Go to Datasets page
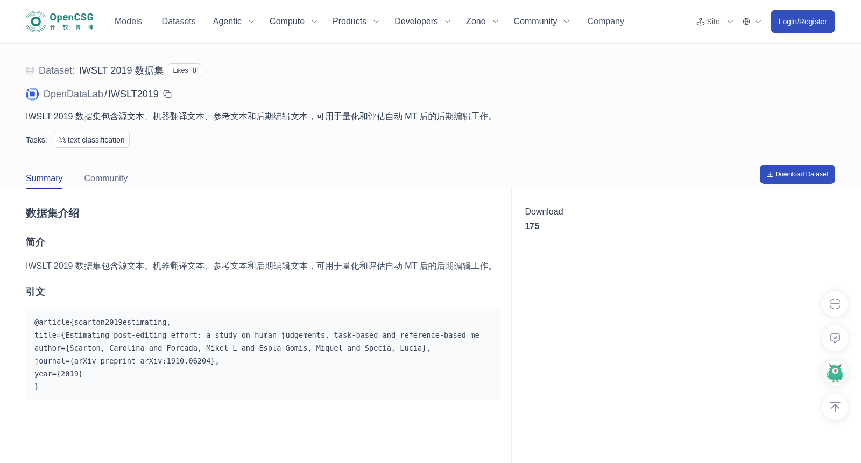Viewport: 861px width, 463px height. [179, 22]
